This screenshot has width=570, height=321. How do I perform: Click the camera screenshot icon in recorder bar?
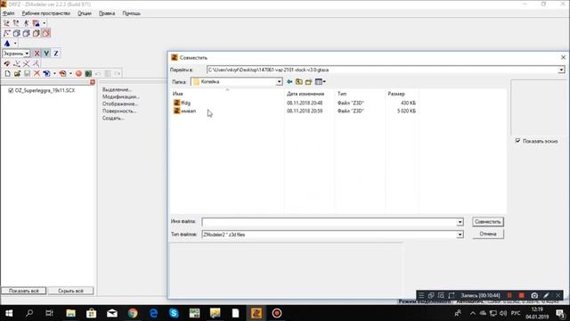(x=534, y=295)
